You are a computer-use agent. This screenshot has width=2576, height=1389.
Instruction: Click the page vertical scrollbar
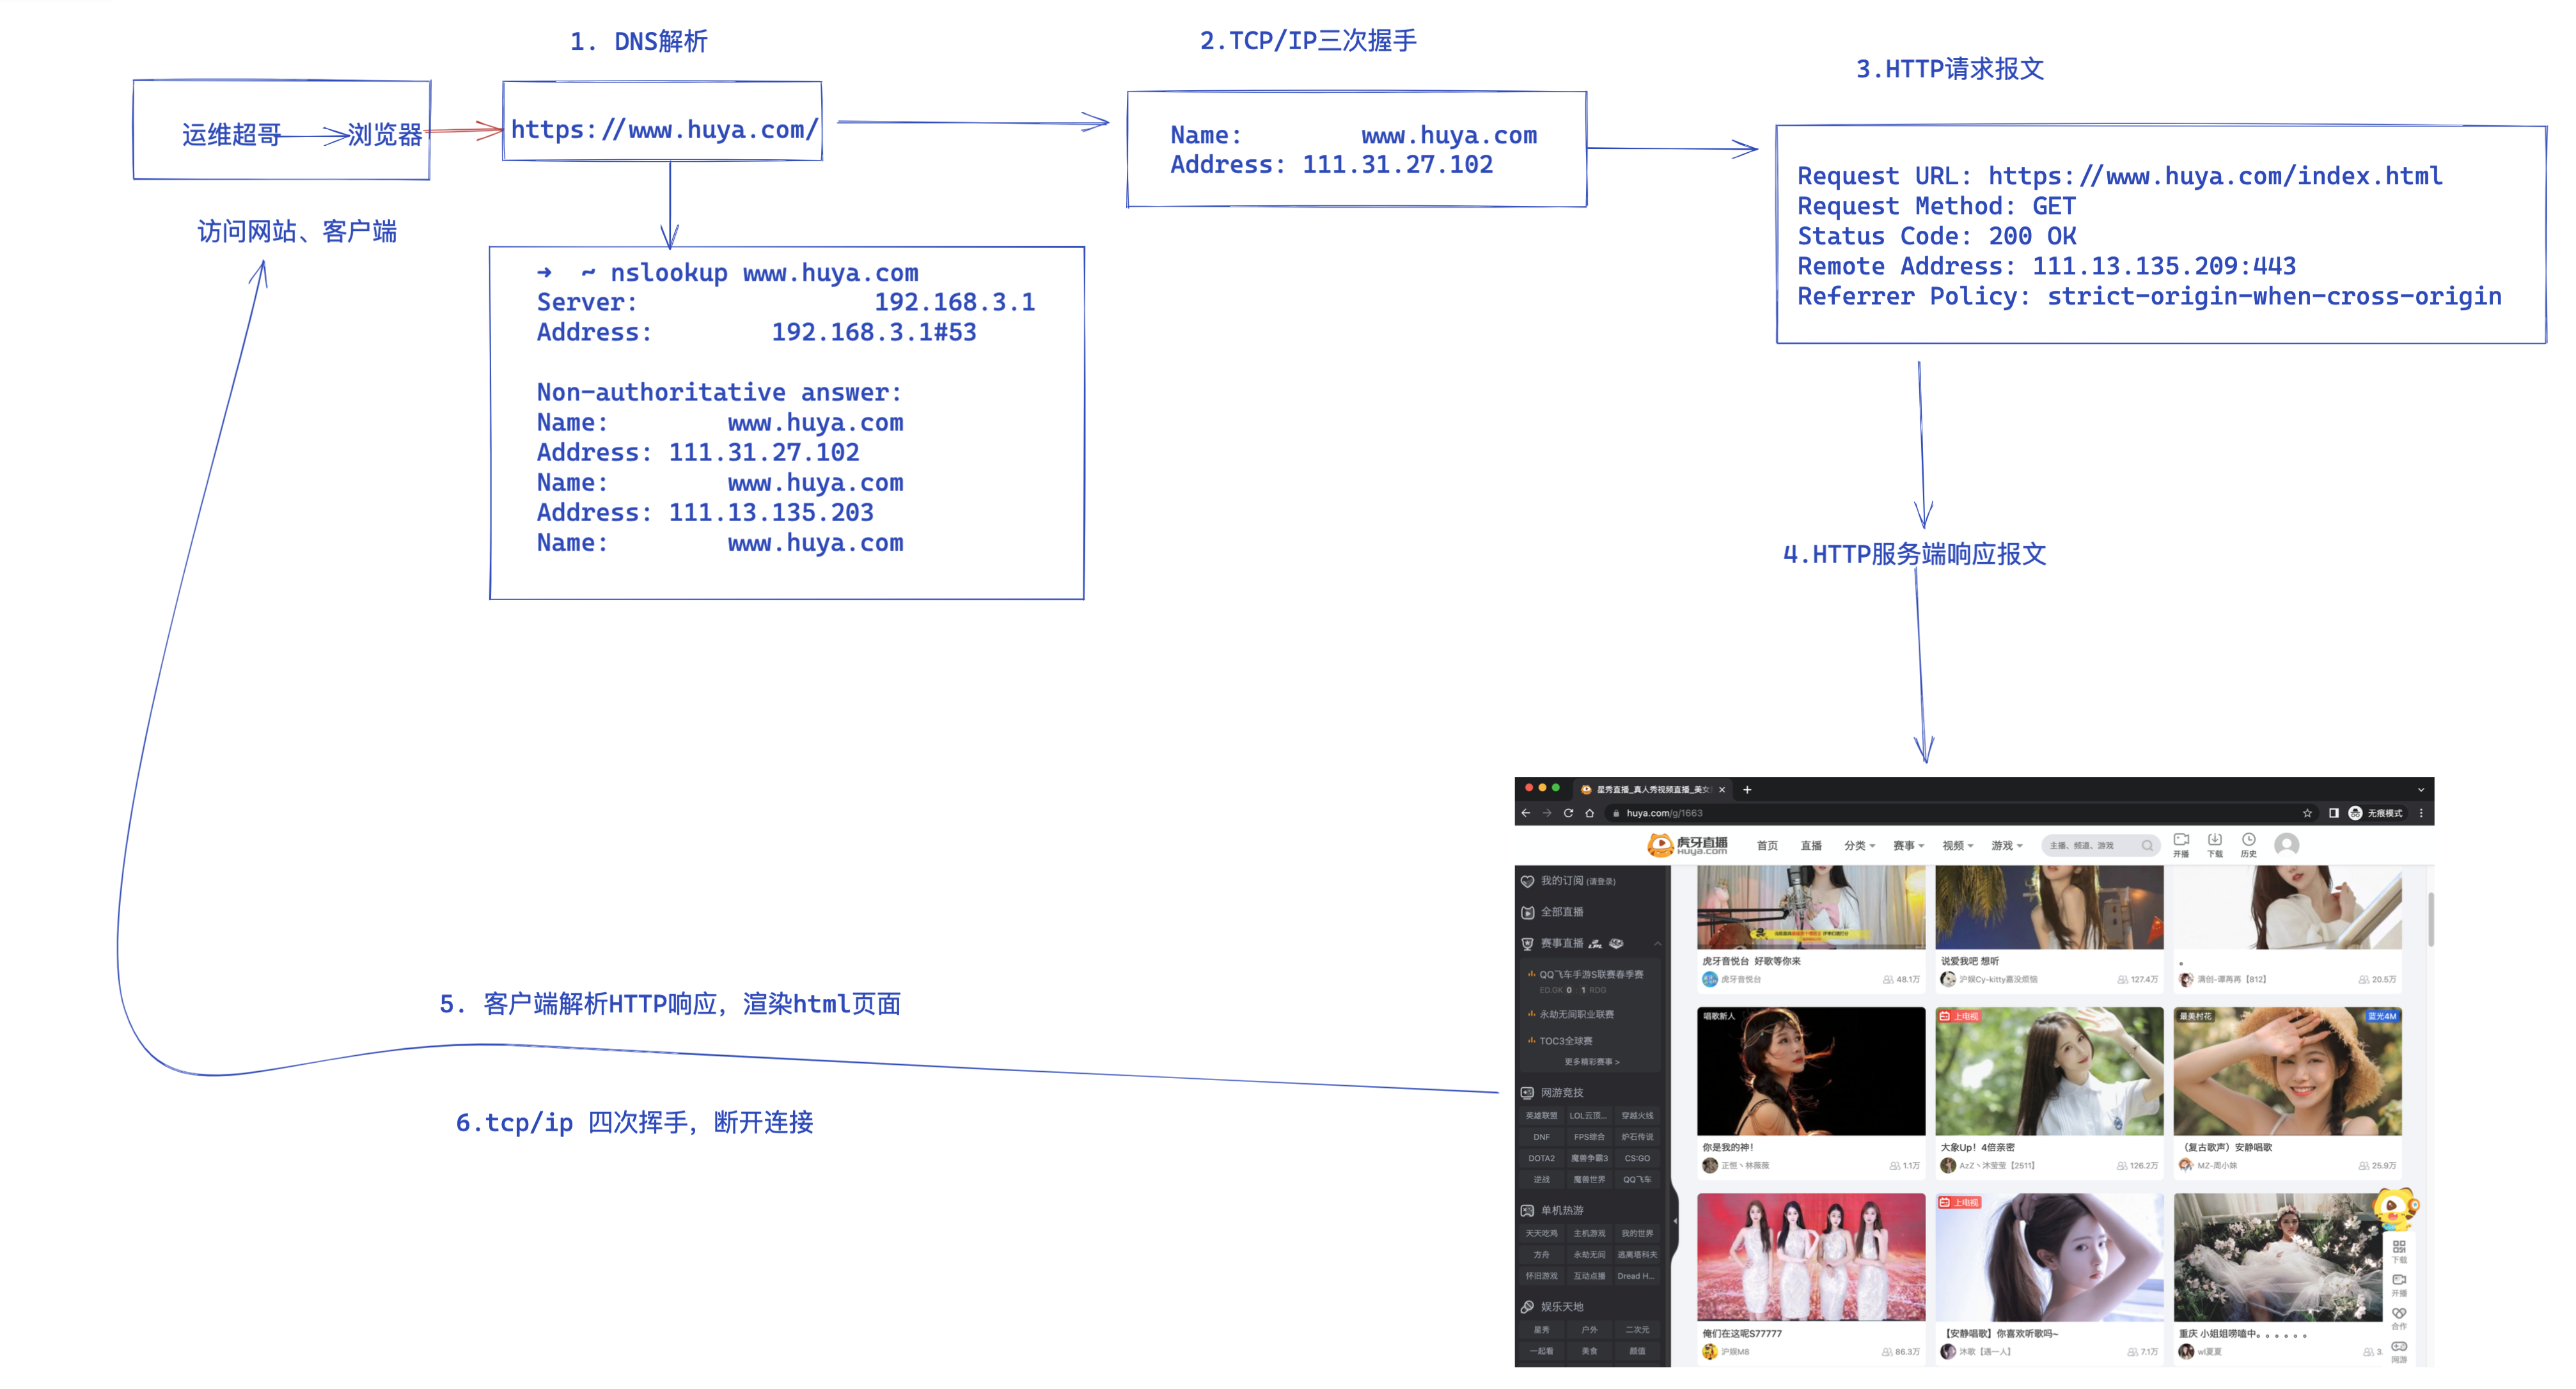pyautogui.click(x=2430, y=920)
